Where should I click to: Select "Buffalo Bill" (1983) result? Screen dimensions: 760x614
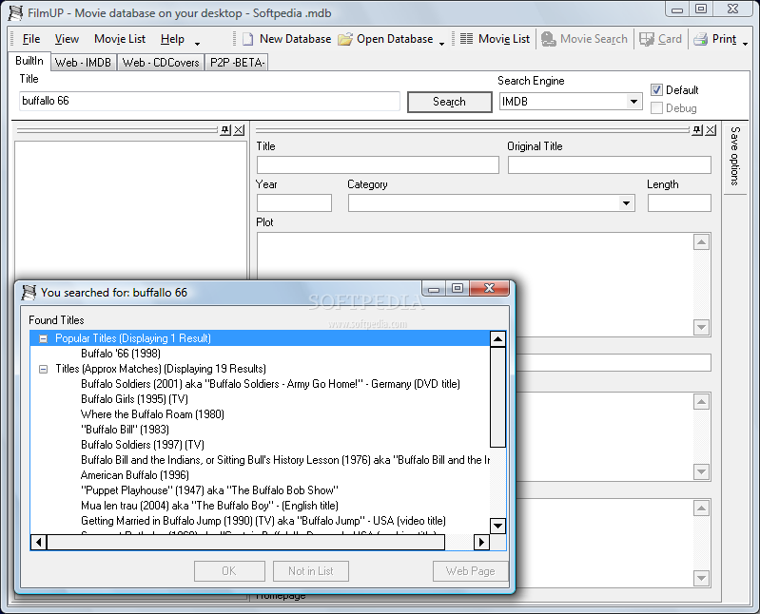click(x=125, y=430)
